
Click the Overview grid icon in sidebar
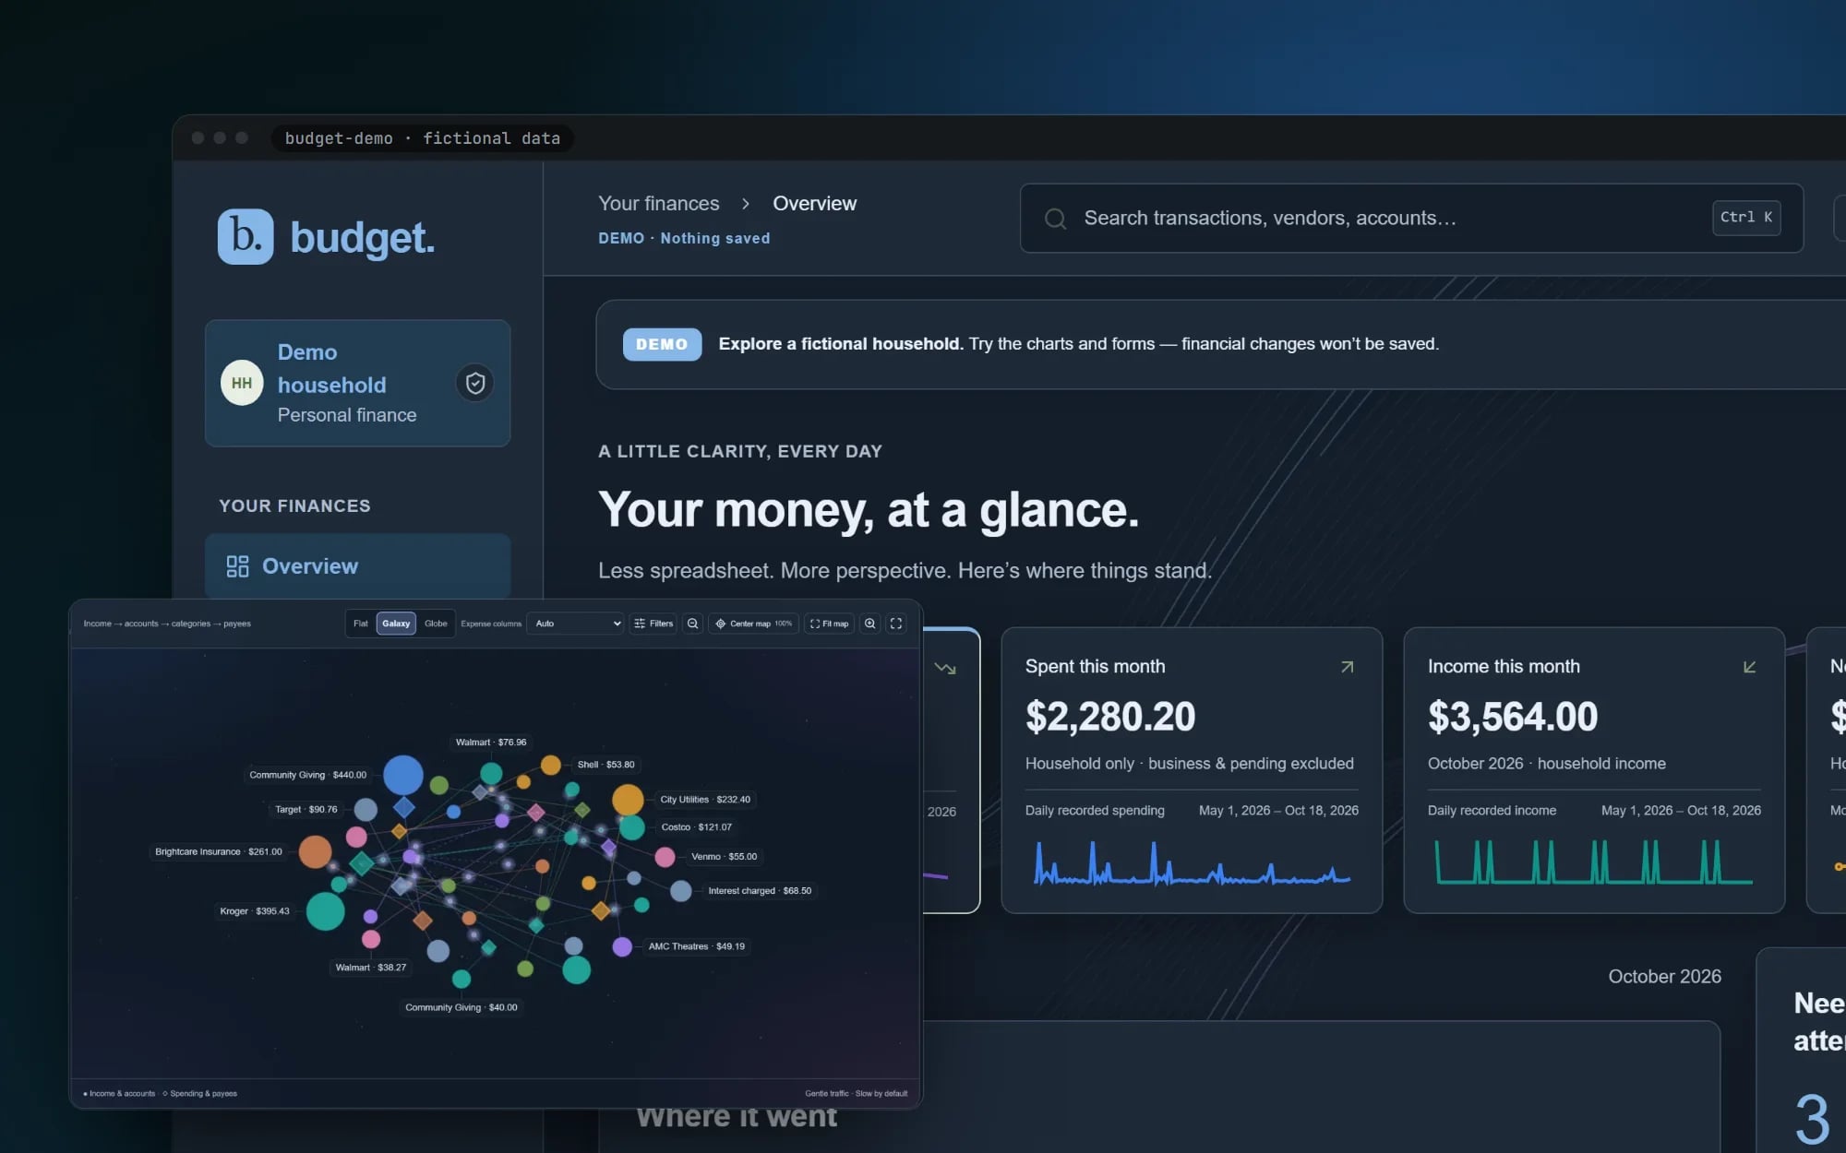coord(237,566)
